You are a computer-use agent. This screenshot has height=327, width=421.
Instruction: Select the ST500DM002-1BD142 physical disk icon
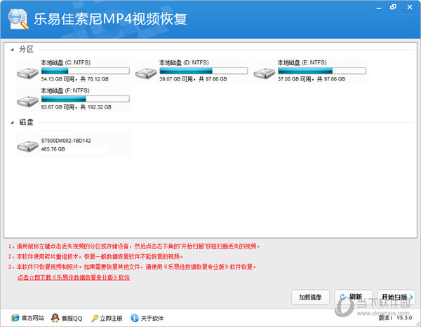27,146
